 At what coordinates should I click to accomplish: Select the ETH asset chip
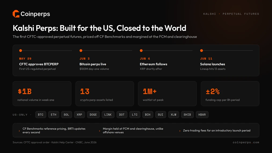point(54,115)
